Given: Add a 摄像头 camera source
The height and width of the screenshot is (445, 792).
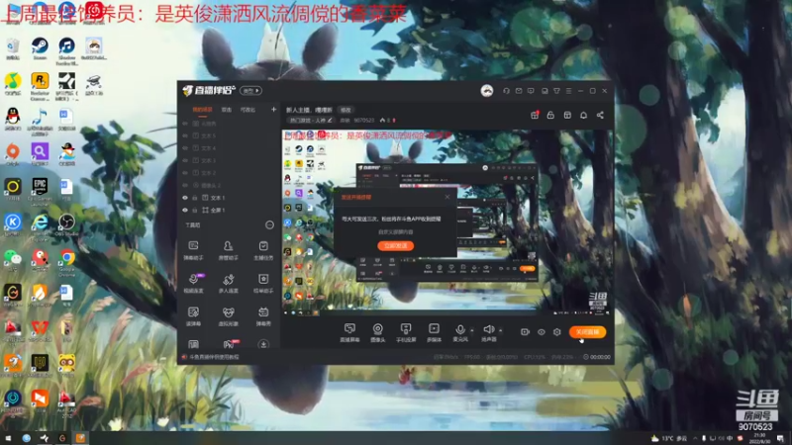Looking at the screenshot, I should [x=377, y=332].
